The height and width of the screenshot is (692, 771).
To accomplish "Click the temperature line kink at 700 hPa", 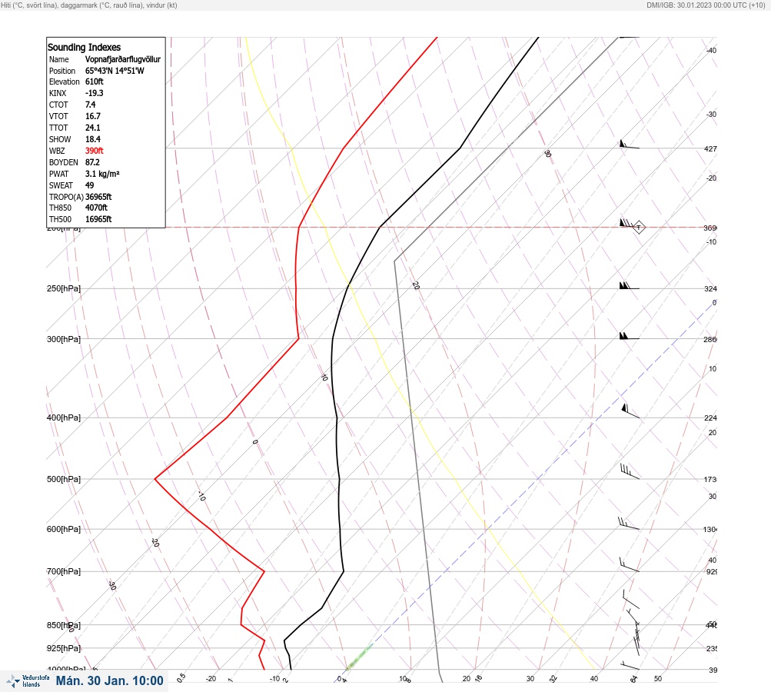I will [343, 571].
